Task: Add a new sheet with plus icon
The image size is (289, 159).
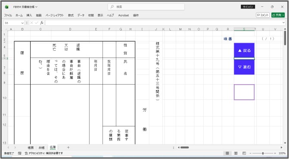Action: coord(68,147)
